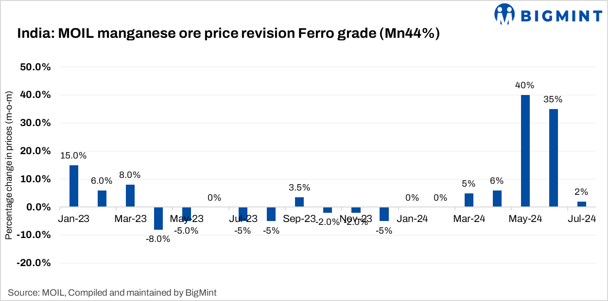Click the 8.0% bar for Mar-23
This screenshot has height=301, width=608.
click(130, 196)
